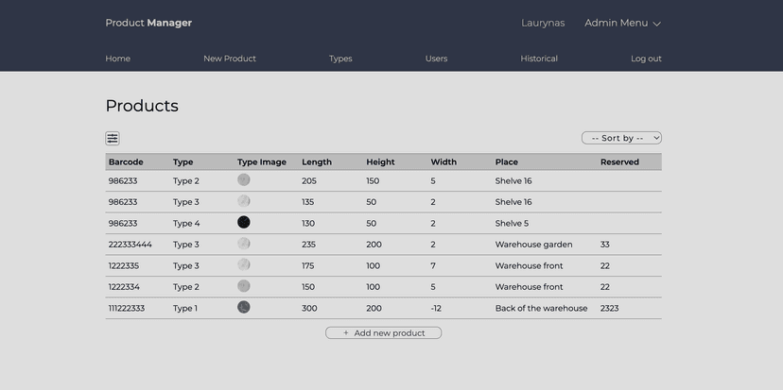Click the type image for barcode 222333444
This screenshot has width=783, height=390.
pos(244,244)
